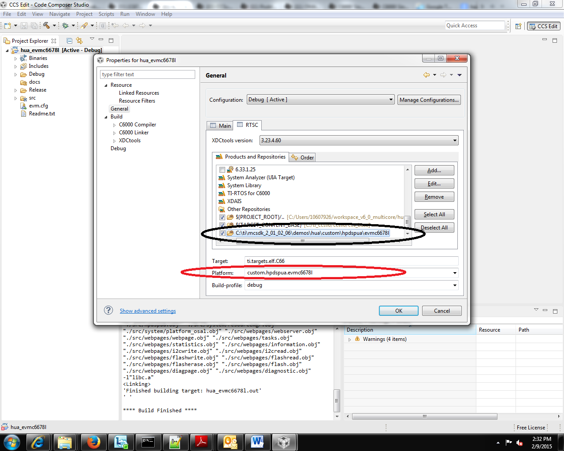The width and height of the screenshot is (564, 451).
Task: Expand the C6000 Compiler node
Action: click(114, 125)
